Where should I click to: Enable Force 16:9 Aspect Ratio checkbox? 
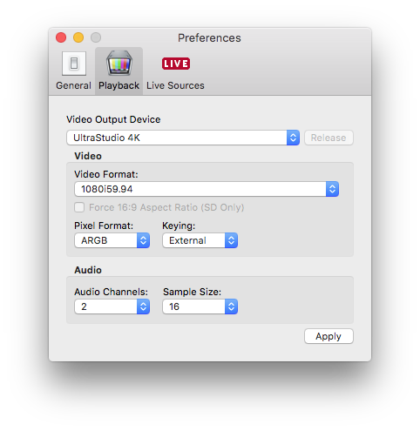(79, 207)
